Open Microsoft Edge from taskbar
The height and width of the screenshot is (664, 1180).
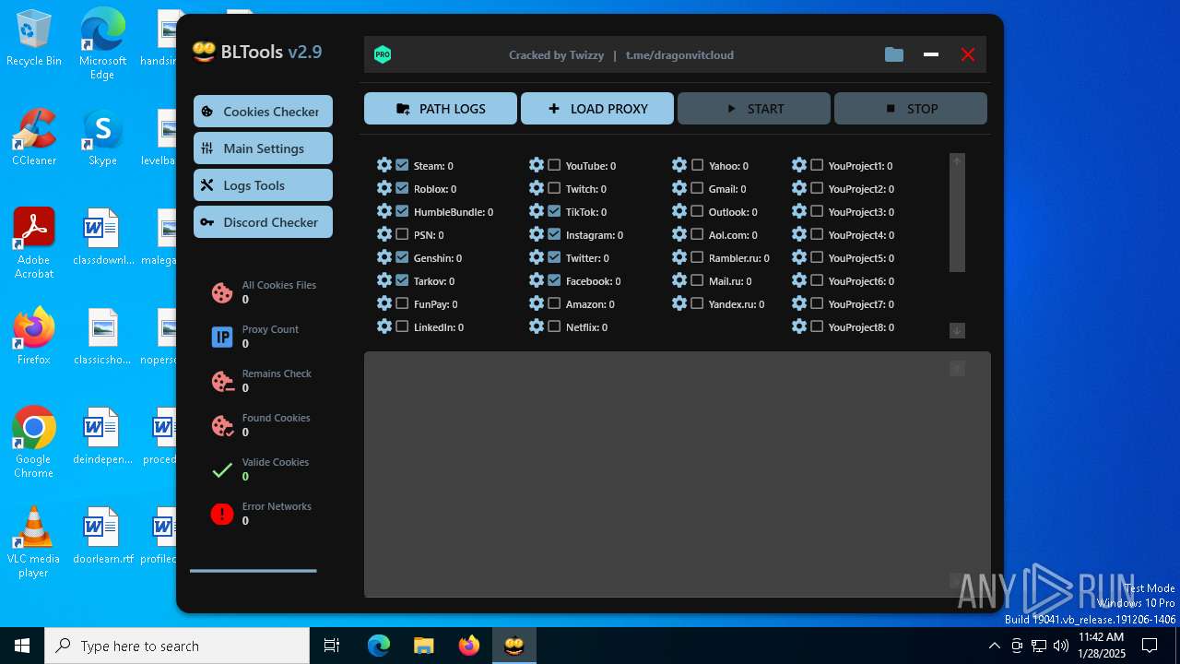coord(379,646)
